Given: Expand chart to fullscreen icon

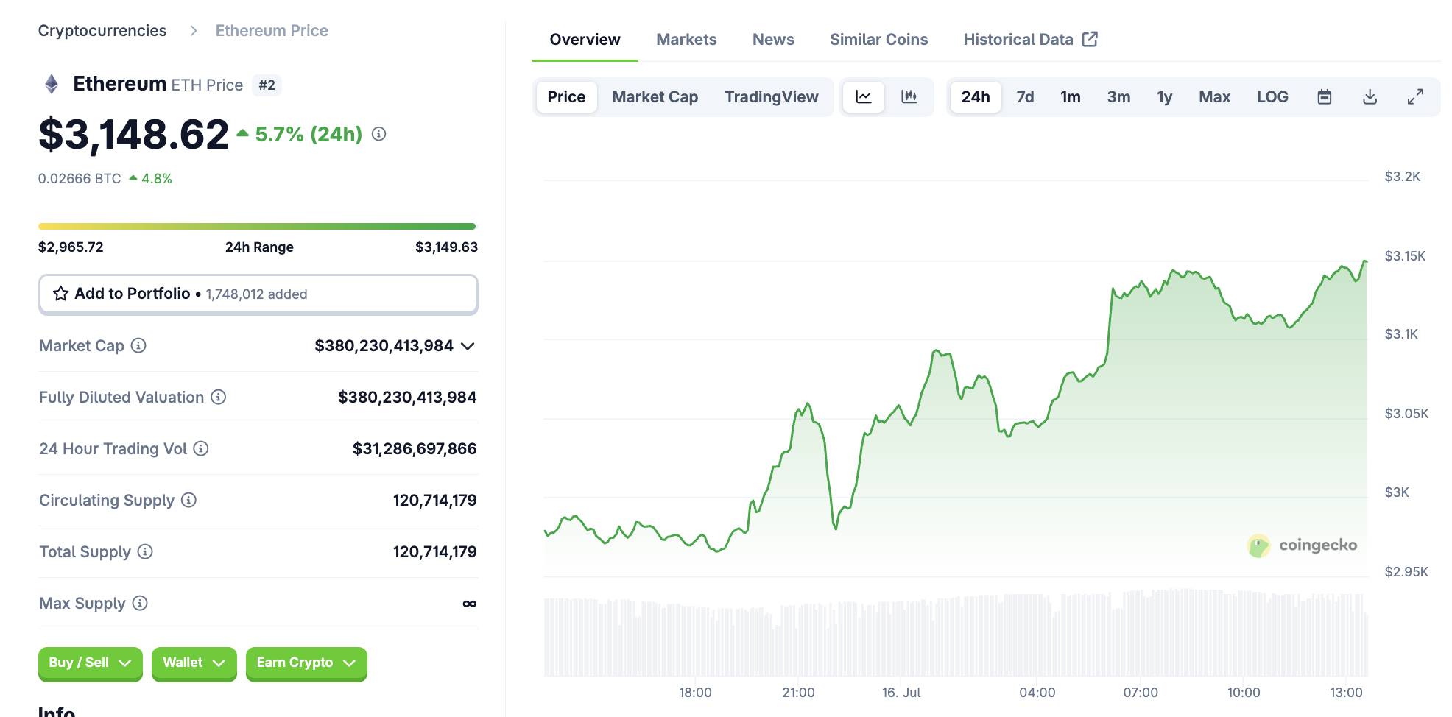Looking at the screenshot, I should click(x=1415, y=96).
